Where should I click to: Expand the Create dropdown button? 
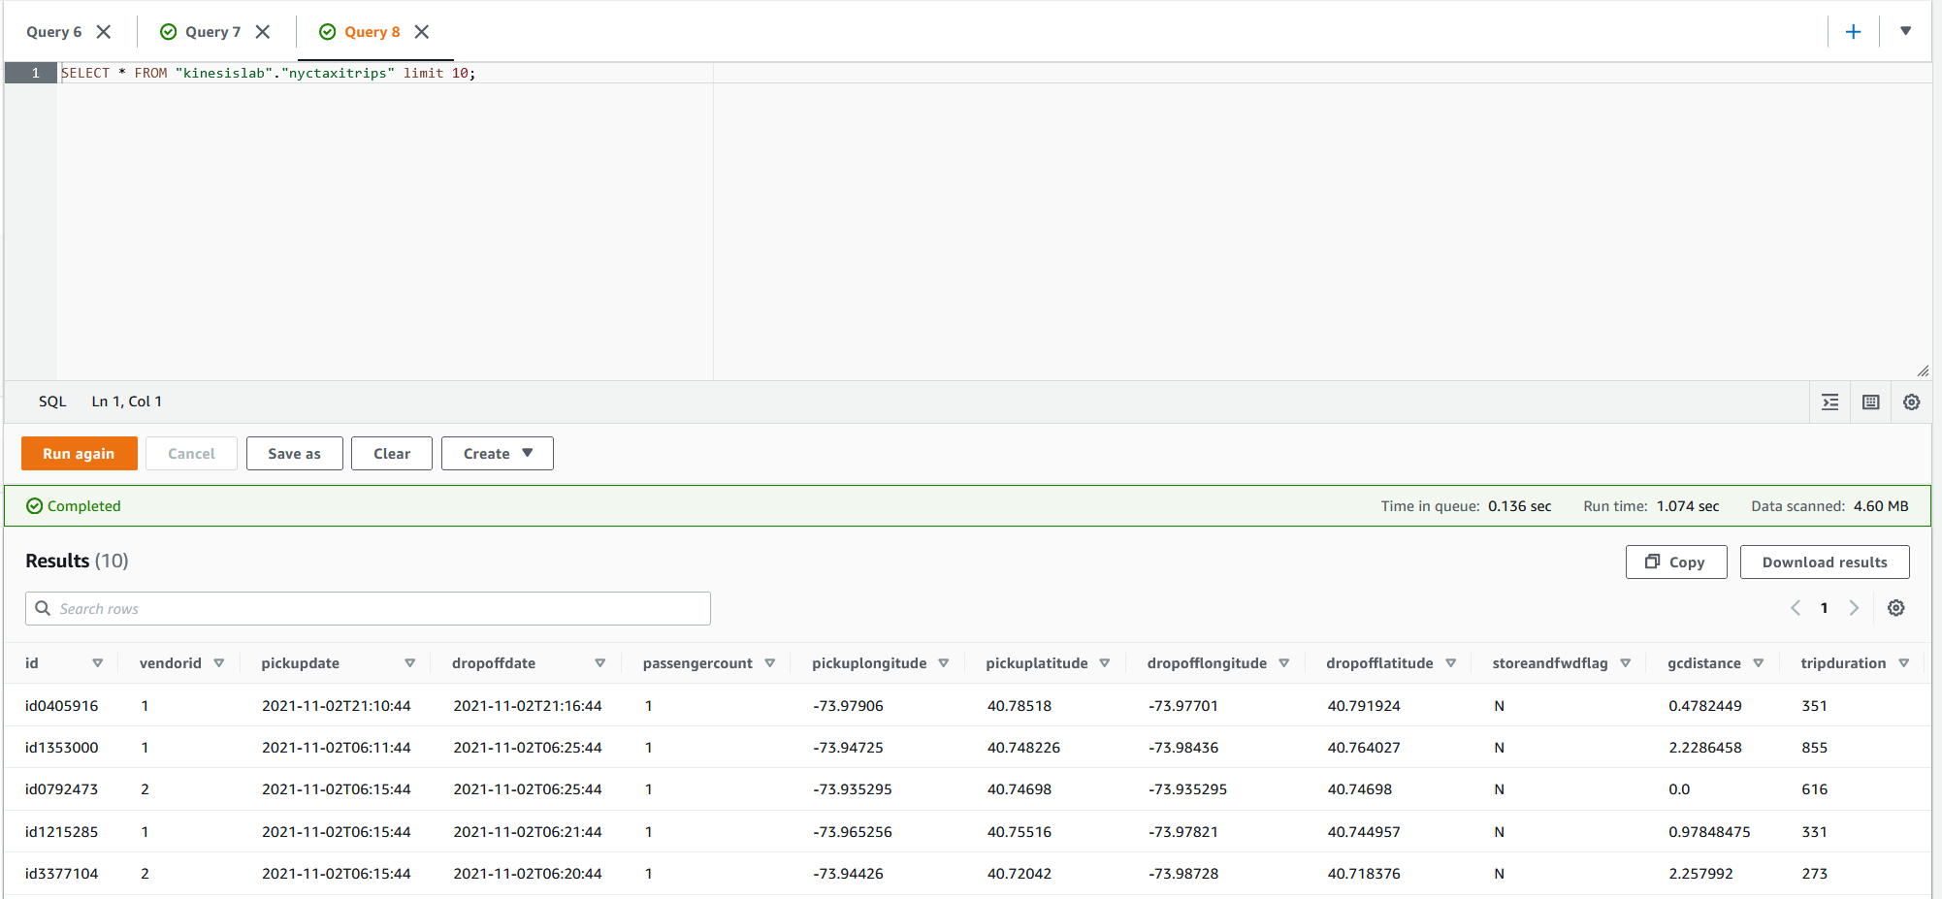click(x=497, y=454)
